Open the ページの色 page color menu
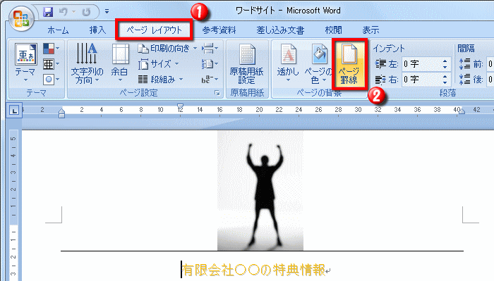Image resolution: width=494 pixels, height=281 pixels. tap(318, 64)
